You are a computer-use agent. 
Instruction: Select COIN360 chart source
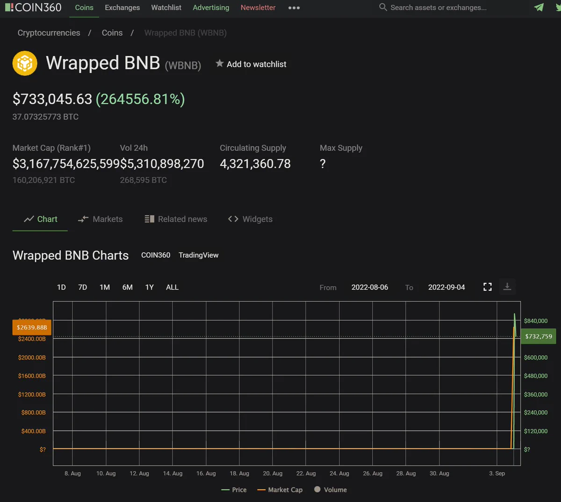pos(156,255)
